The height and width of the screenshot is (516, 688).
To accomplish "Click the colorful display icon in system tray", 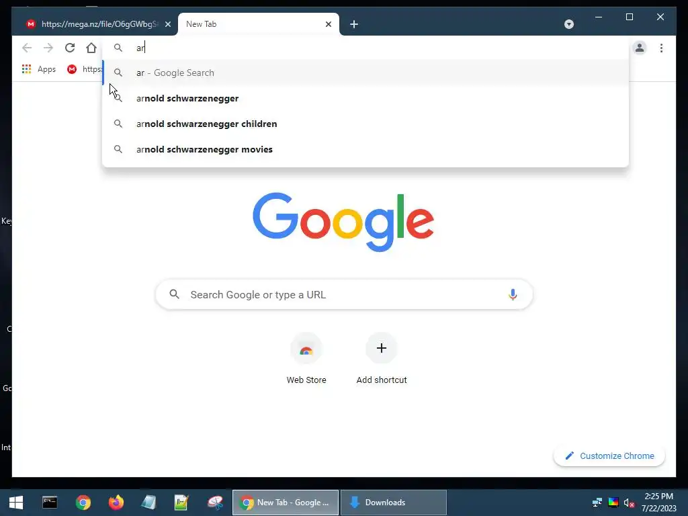I will [x=613, y=503].
